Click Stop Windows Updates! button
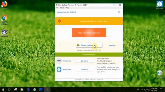 click(89, 33)
